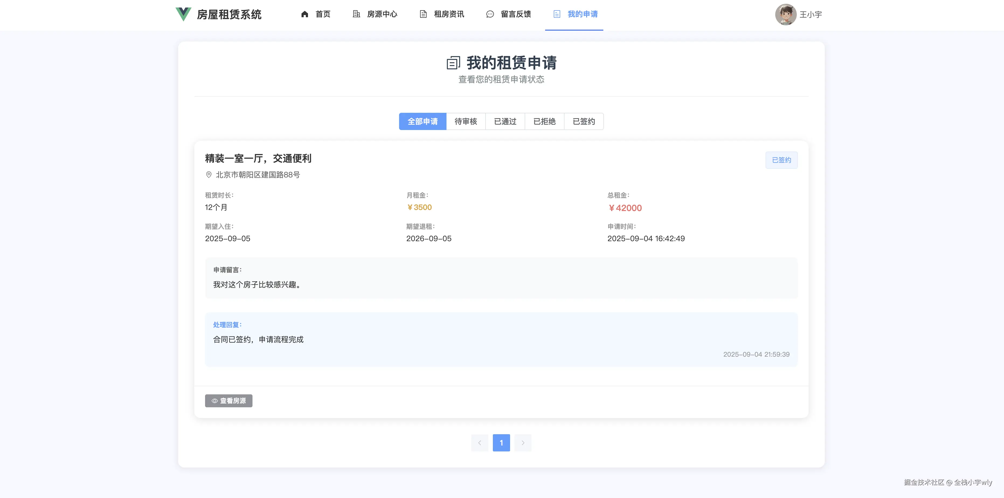The image size is (1004, 498).
Task: Open the 王小宇 user avatar
Action: pyautogui.click(x=786, y=15)
